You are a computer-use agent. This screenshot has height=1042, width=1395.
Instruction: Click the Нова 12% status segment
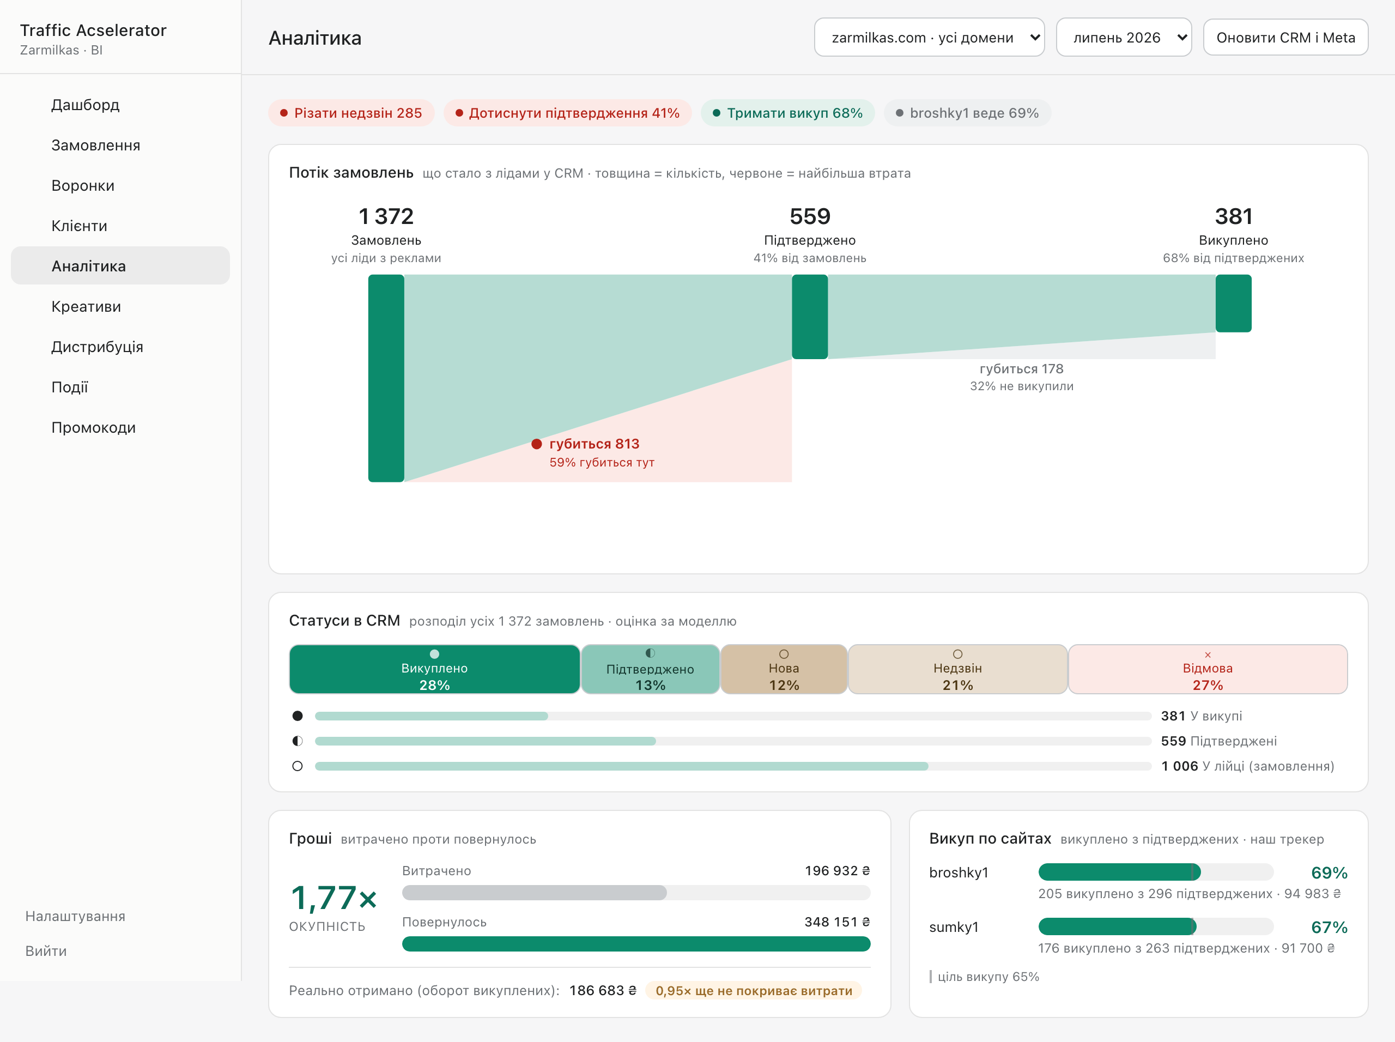coord(784,669)
